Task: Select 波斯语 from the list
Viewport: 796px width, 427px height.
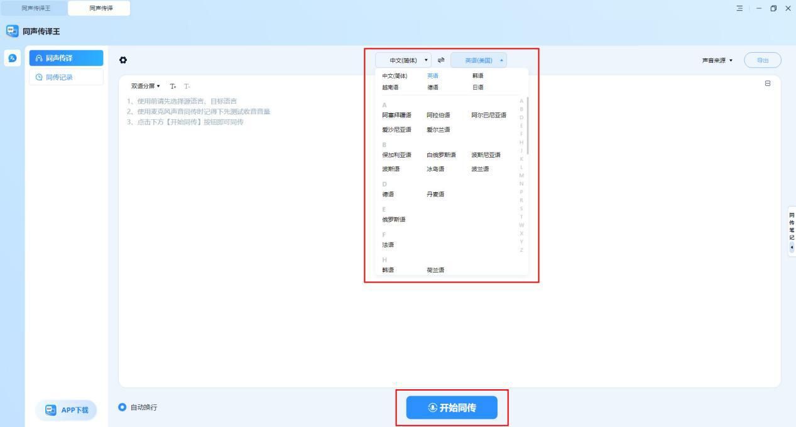Action: 390,169
